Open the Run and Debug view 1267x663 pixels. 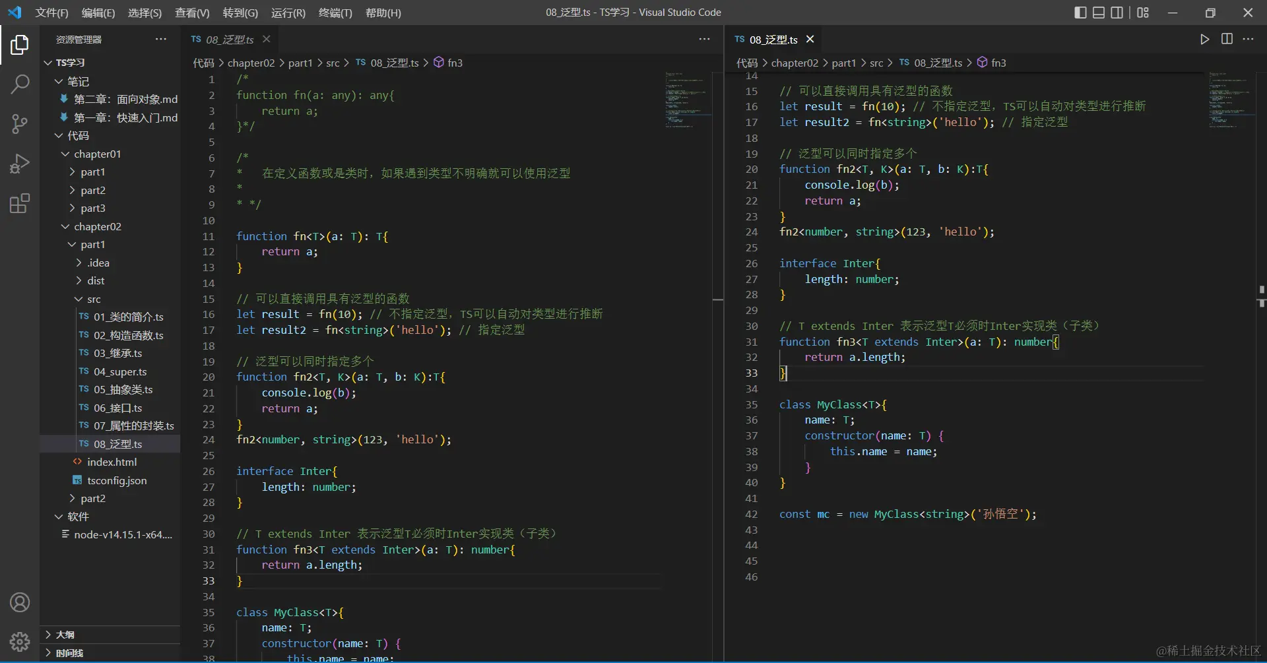pyautogui.click(x=20, y=163)
